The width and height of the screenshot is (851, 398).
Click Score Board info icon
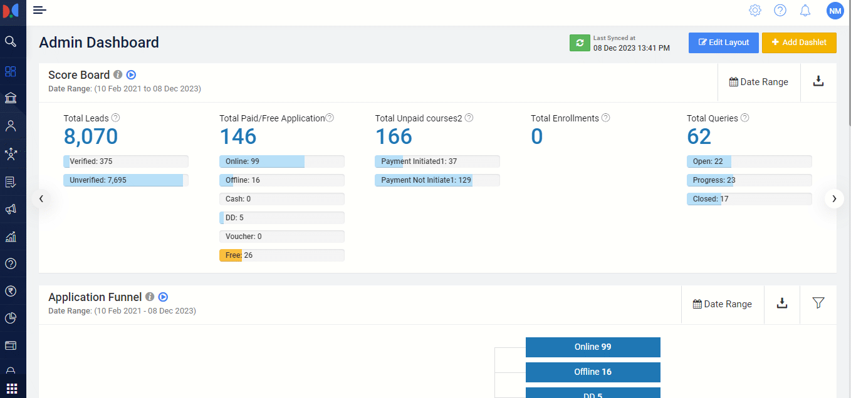(118, 74)
